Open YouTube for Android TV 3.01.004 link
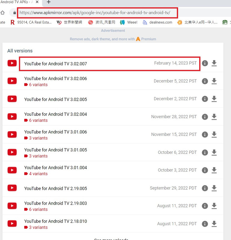 [56, 168]
